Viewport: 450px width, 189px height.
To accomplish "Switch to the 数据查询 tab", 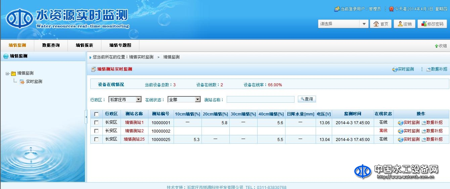I will [x=51, y=45].
